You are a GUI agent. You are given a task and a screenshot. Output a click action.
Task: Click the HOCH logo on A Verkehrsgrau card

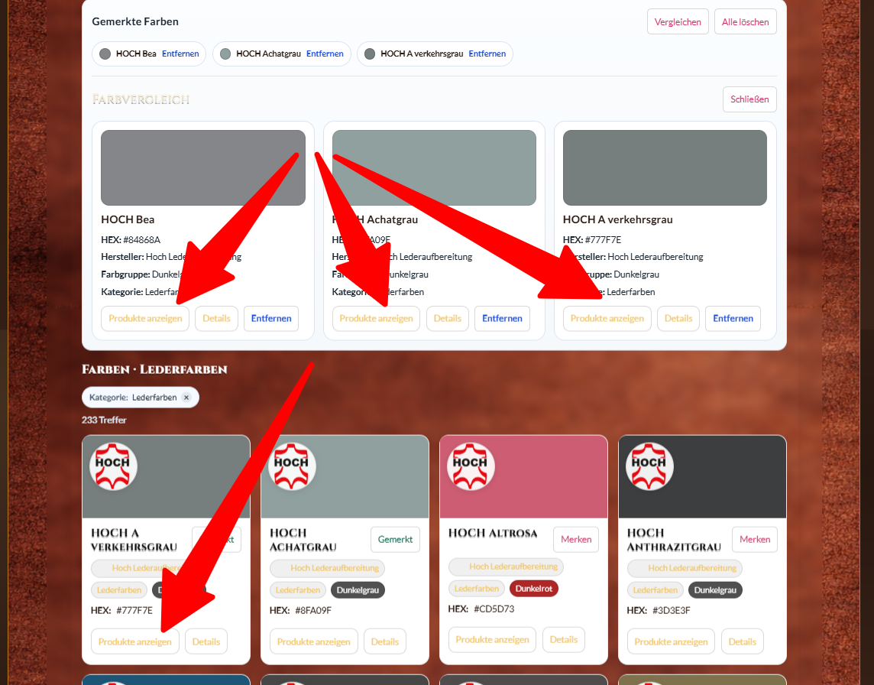[x=113, y=466]
